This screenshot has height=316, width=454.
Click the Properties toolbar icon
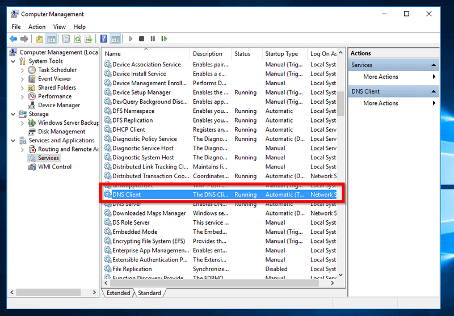click(x=66, y=39)
